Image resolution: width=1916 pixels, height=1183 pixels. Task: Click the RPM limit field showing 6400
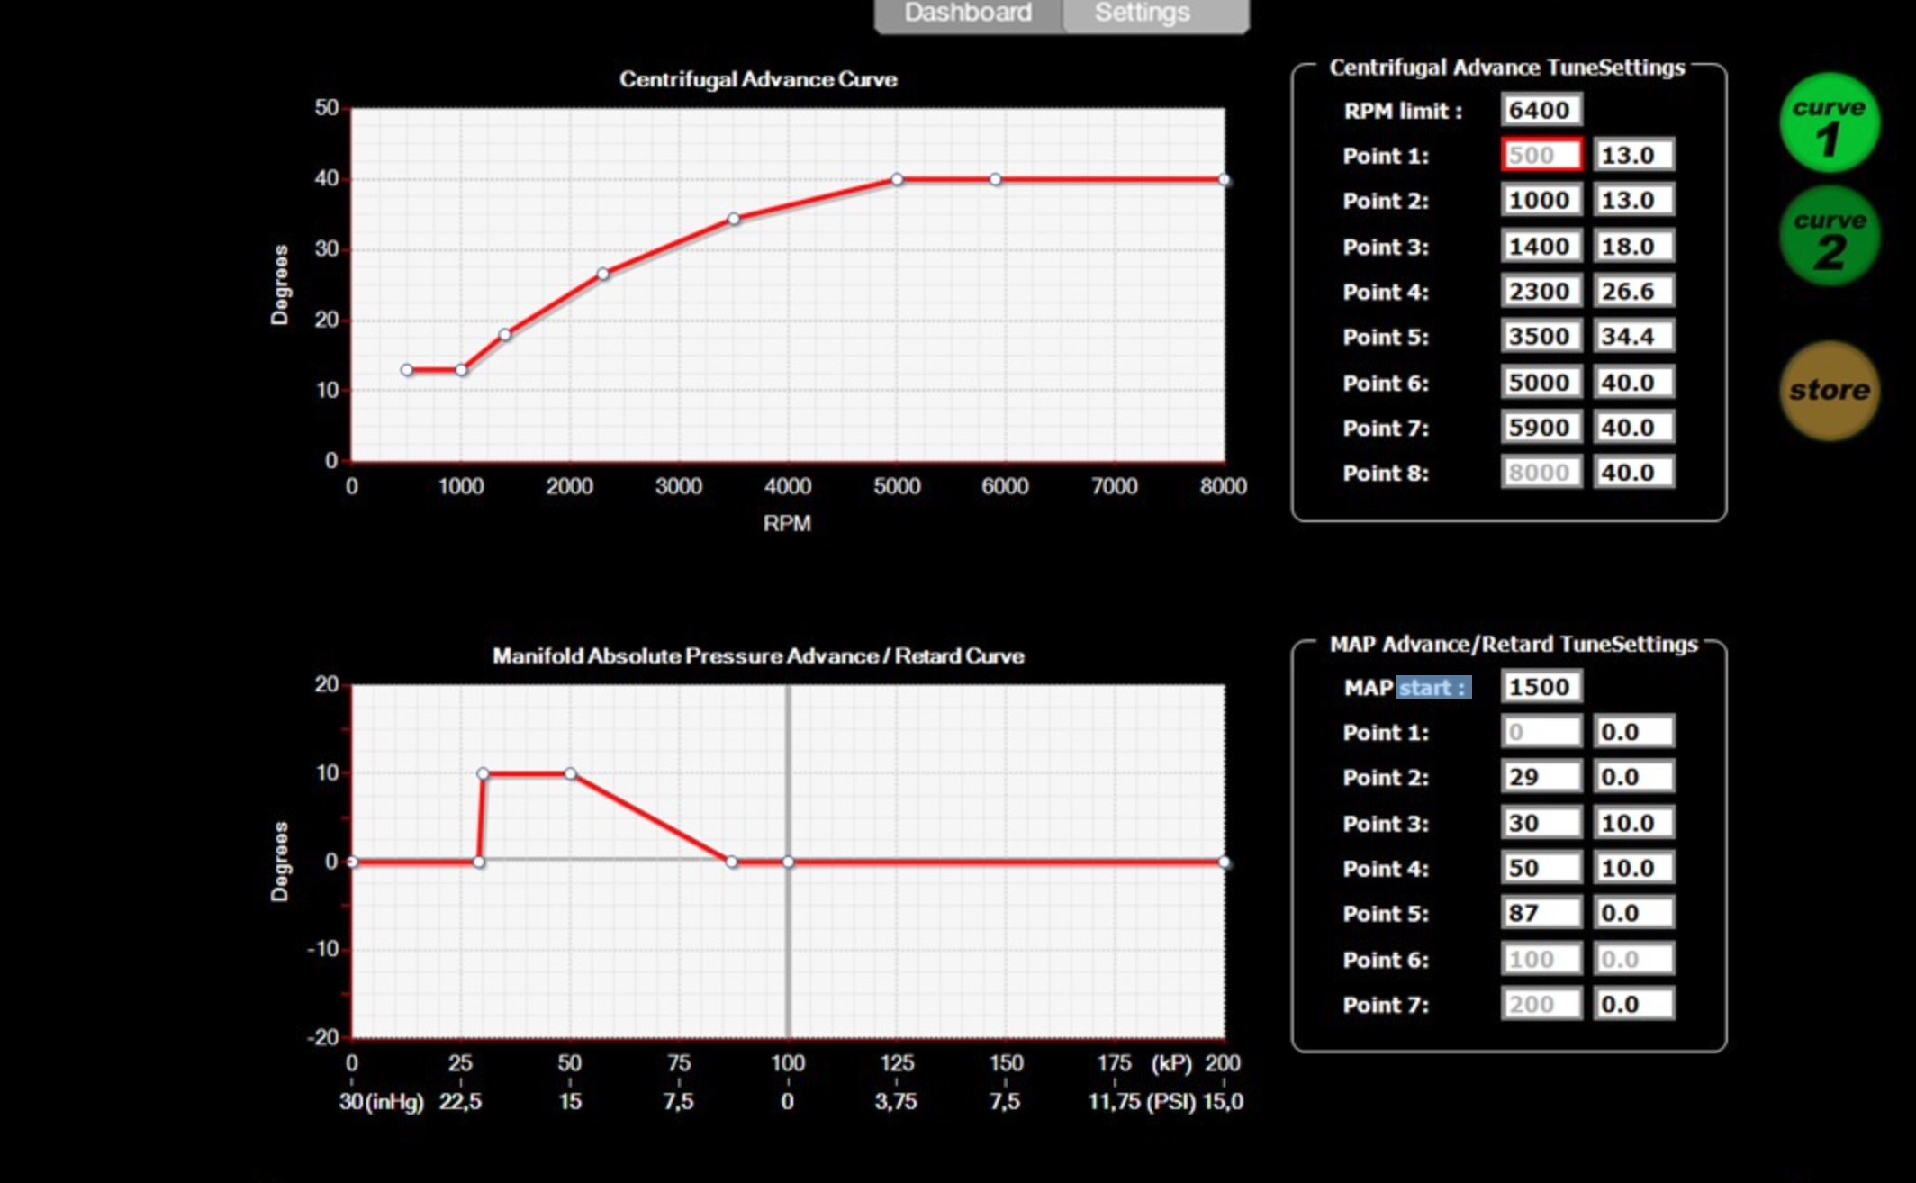1541,111
